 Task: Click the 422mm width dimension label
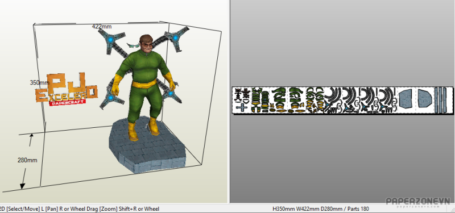(102, 26)
